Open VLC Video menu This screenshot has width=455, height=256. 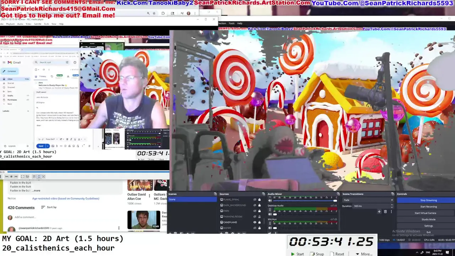point(28,24)
